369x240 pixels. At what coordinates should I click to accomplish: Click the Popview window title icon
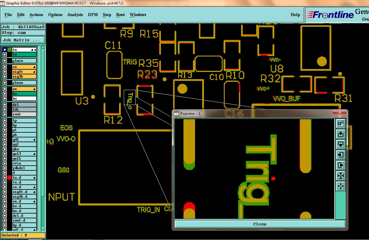[x=176, y=114]
